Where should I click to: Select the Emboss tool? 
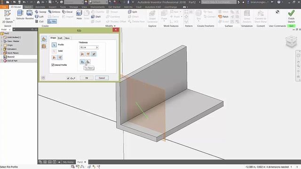tap(54, 12)
